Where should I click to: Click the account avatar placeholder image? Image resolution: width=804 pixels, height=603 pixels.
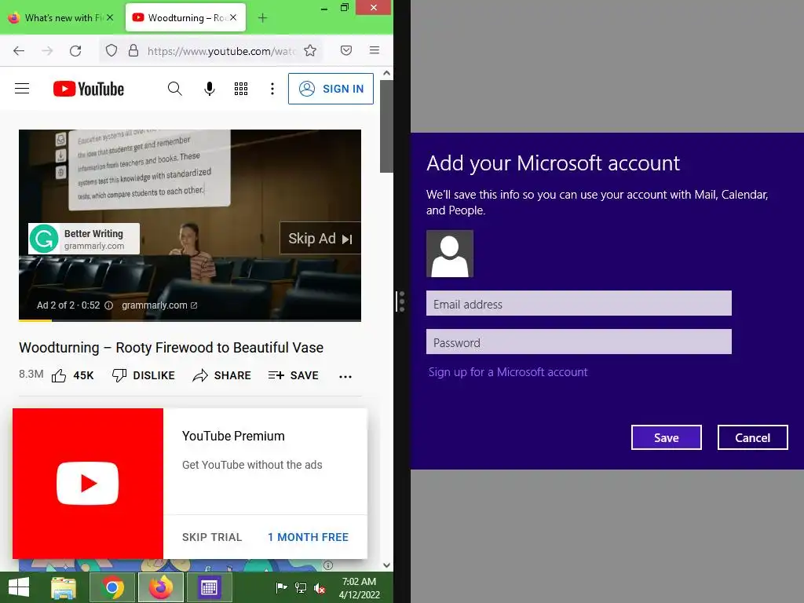[x=450, y=254]
